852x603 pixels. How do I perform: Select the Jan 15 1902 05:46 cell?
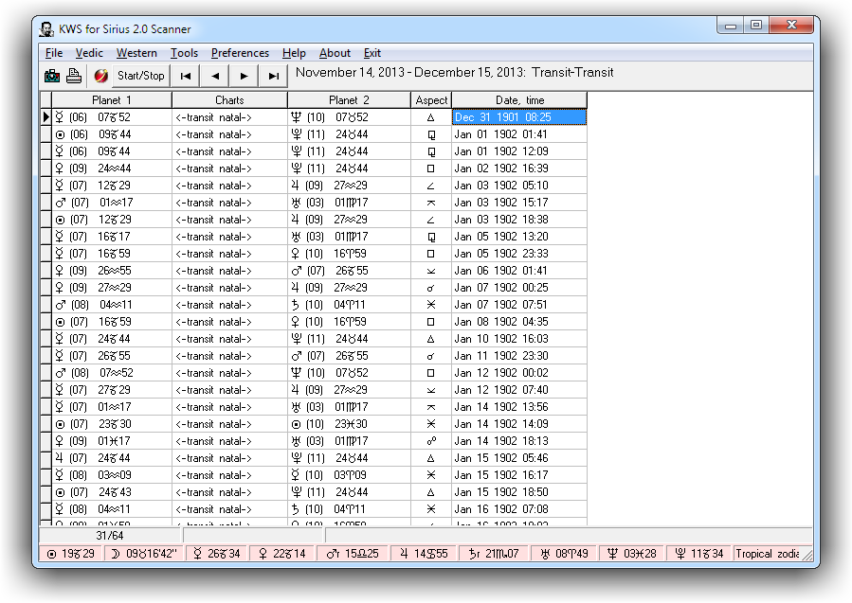click(x=519, y=458)
